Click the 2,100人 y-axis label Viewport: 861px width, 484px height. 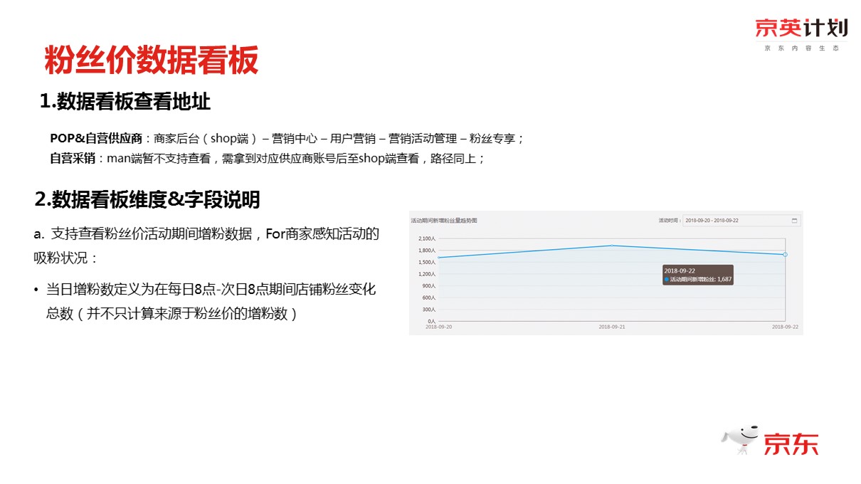pyautogui.click(x=426, y=238)
